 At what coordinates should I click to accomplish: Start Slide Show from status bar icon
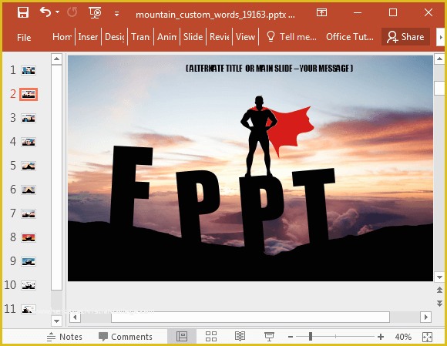pos(269,337)
